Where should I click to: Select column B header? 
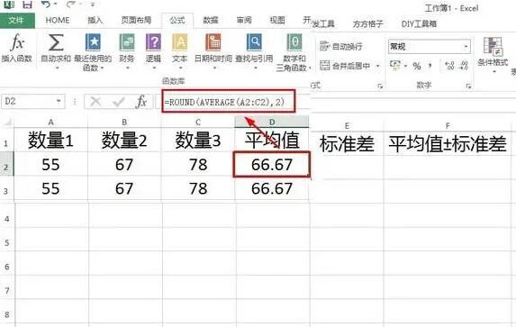click(124, 123)
